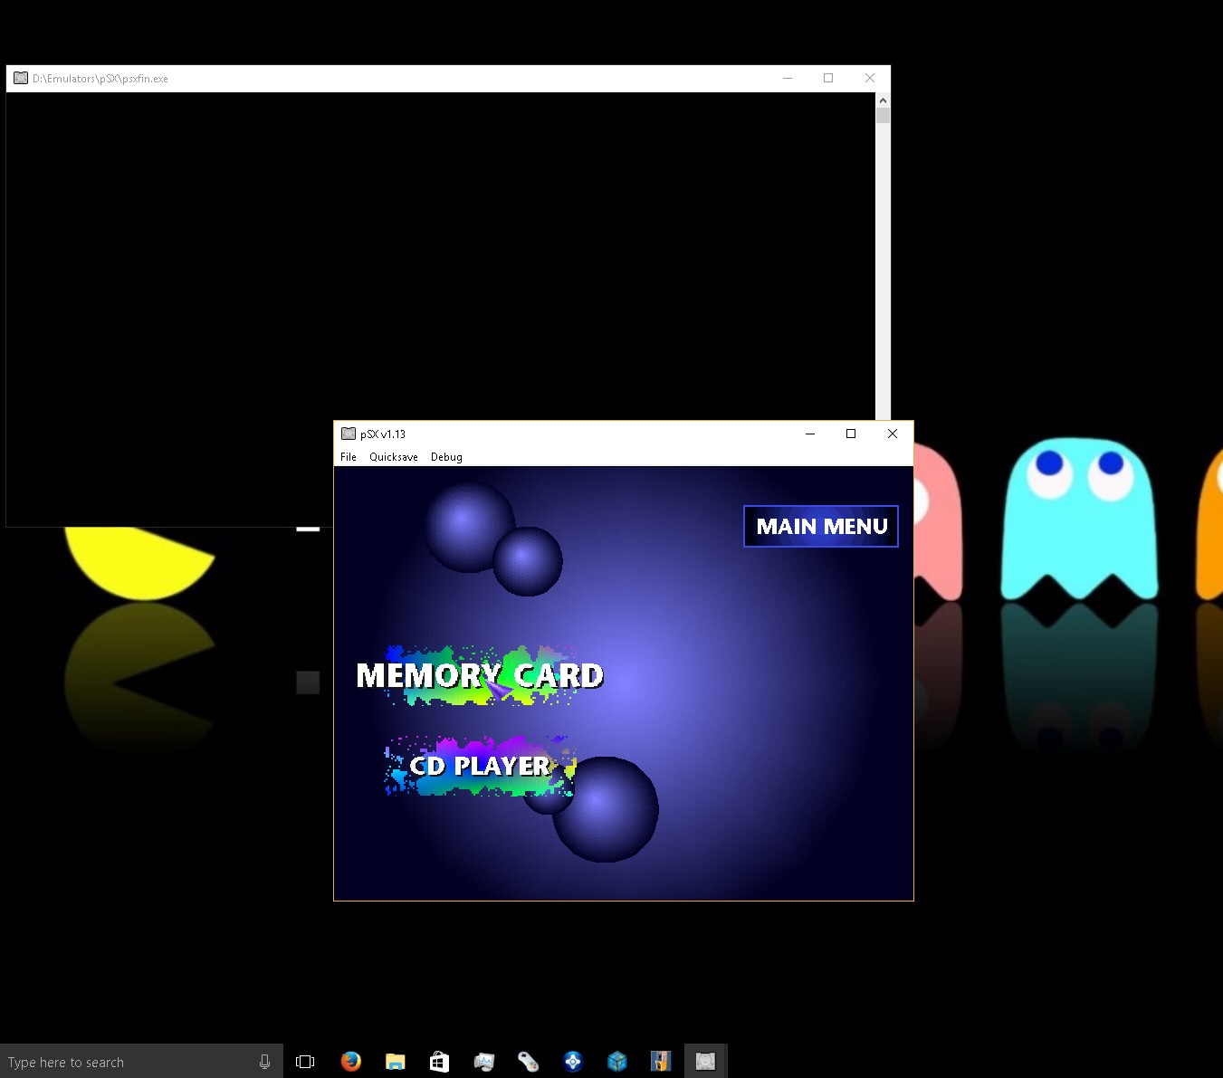The height and width of the screenshot is (1078, 1223).
Task: Close the pSX v1.13 window
Action: pyautogui.click(x=893, y=434)
